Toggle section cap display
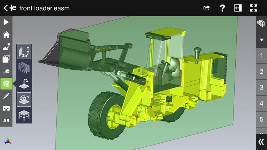 [24, 68]
